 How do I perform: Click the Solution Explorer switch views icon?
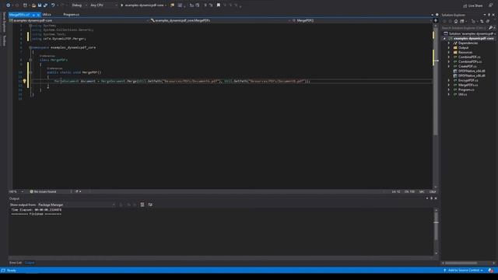(462, 21)
